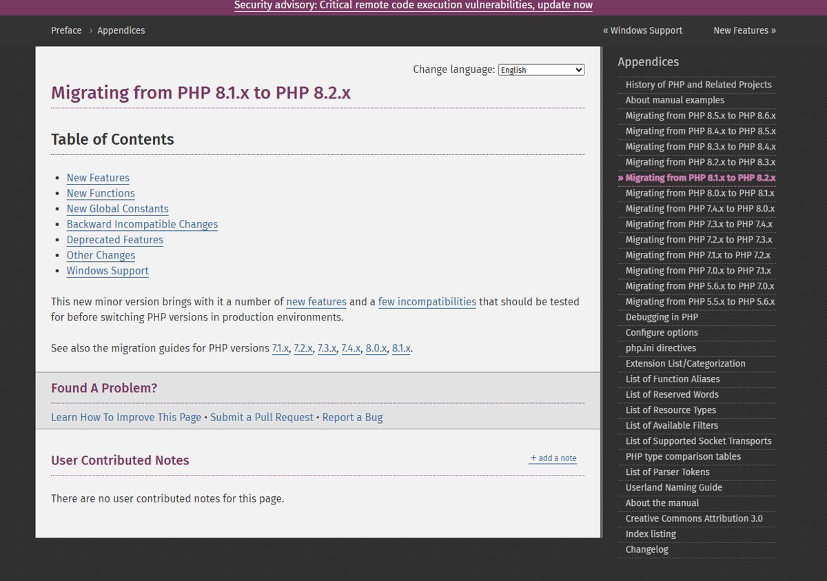Open the New Functions link
The image size is (827, 581).
click(101, 194)
